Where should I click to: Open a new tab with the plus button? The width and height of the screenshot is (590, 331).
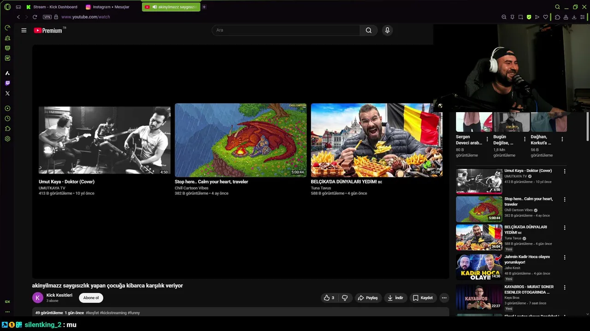click(204, 7)
